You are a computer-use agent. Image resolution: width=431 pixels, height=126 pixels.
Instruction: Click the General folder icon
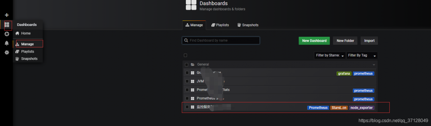193,64
